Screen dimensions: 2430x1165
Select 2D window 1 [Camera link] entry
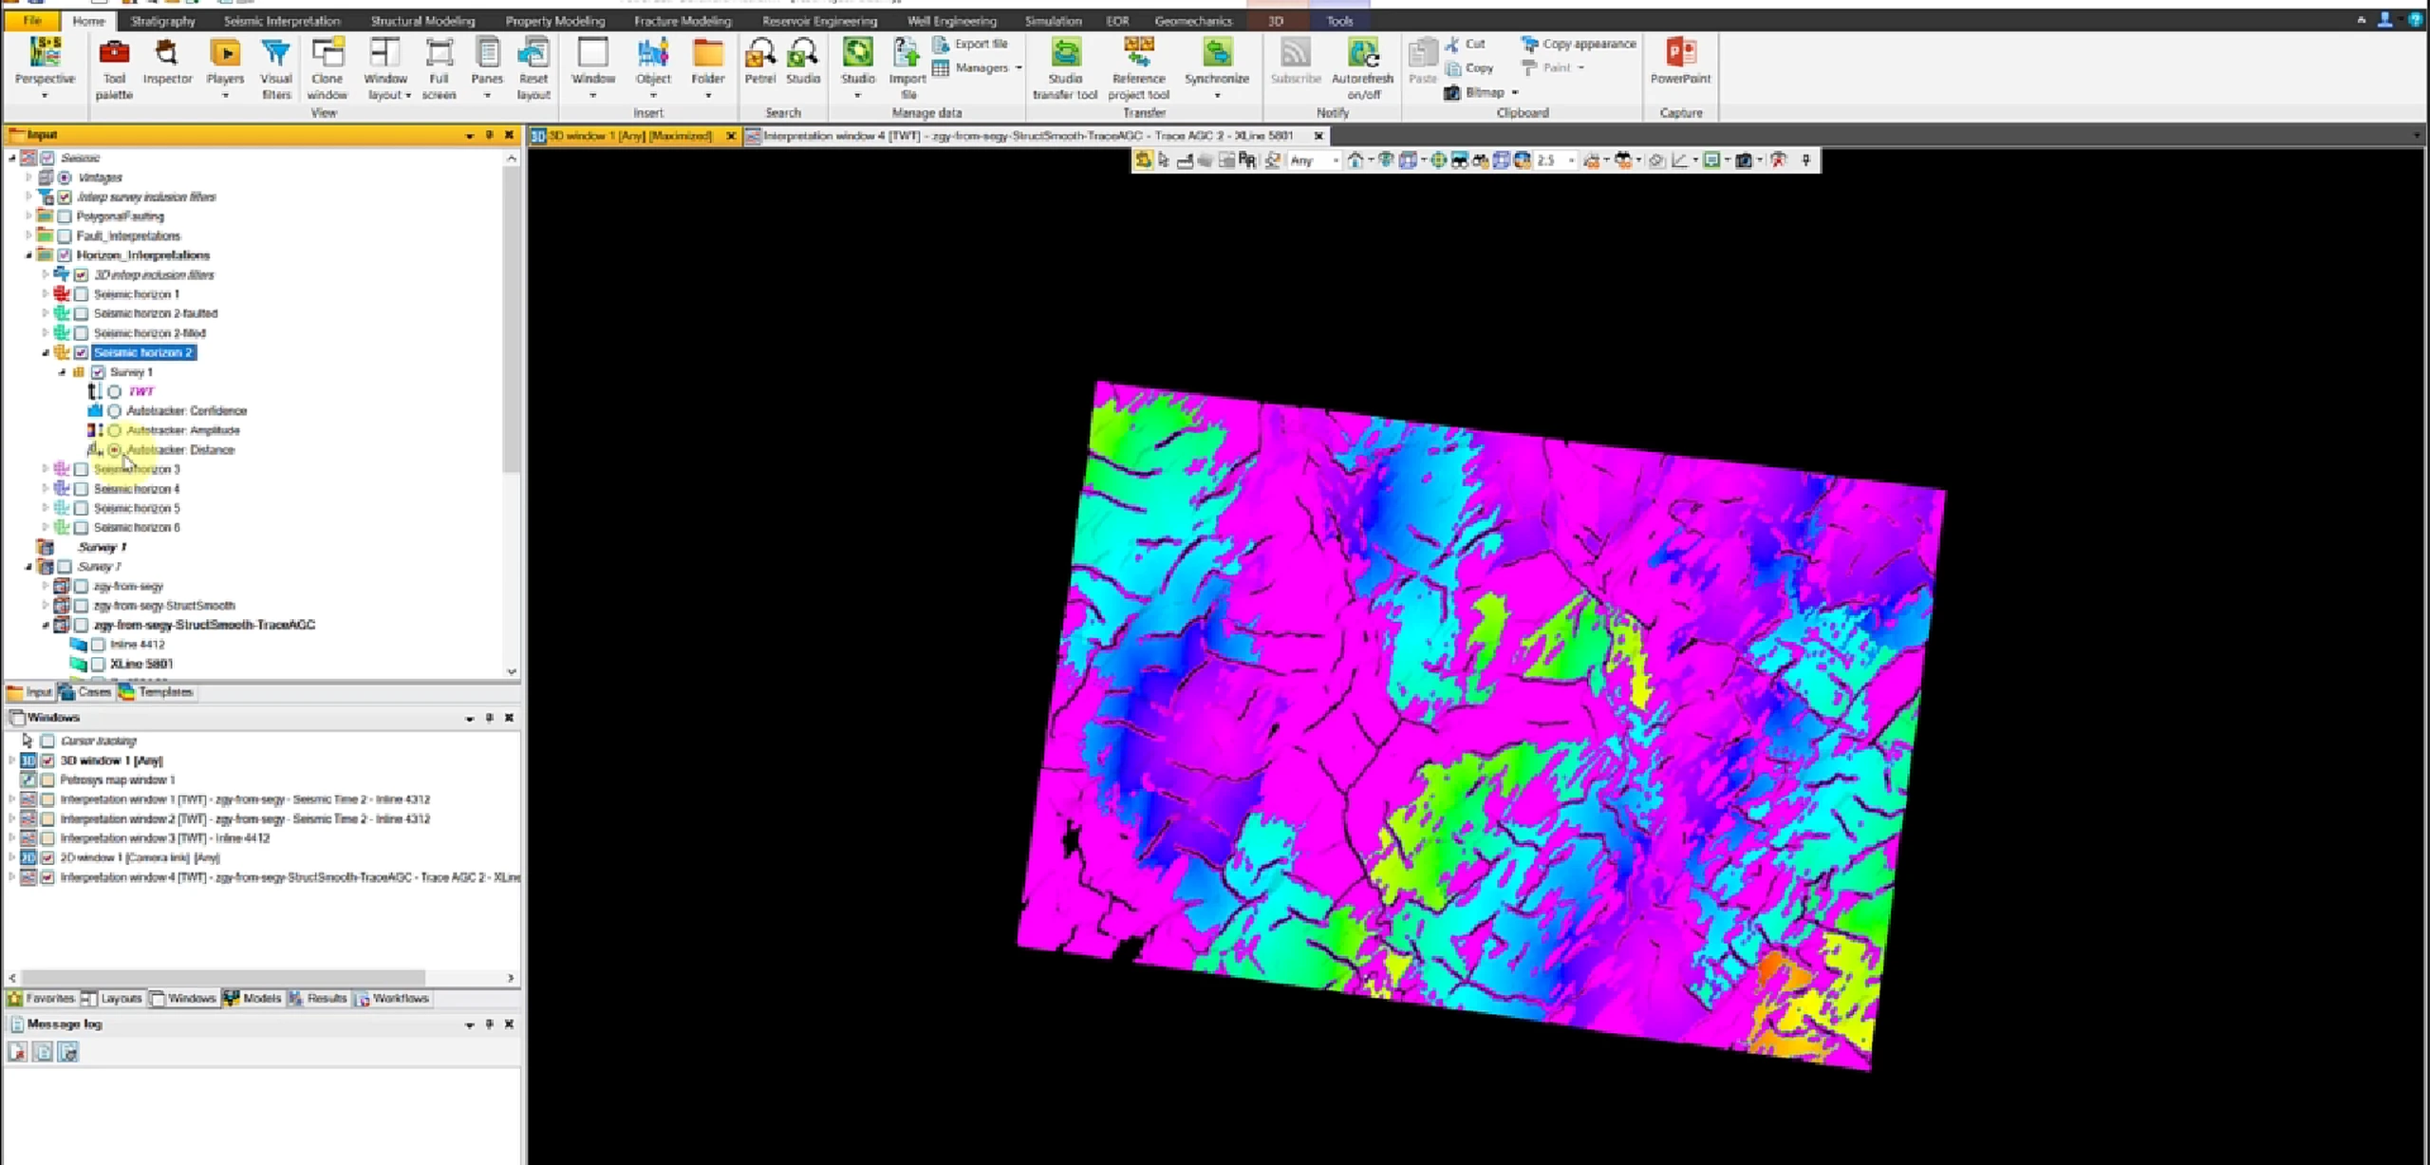click(140, 857)
